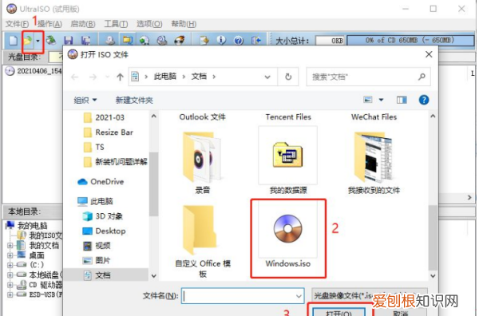This screenshot has width=479, height=316.
Task: Click the Mount to virtual drive icon
Action: 162,40
